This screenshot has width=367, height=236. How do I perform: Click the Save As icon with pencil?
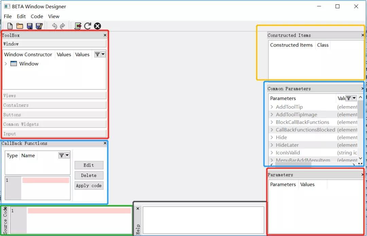(39, 26)
